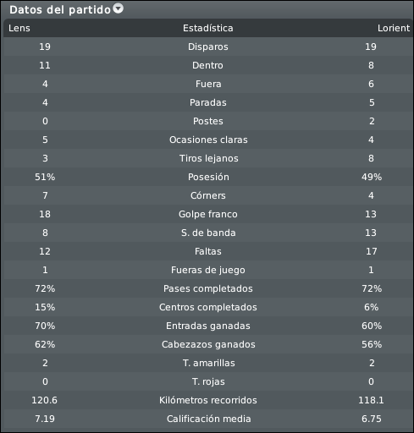Image resolution: width=414 pixels, height=433 pixels.
Task: Click the T. amarillas label
Action: [x=208, y=363]
